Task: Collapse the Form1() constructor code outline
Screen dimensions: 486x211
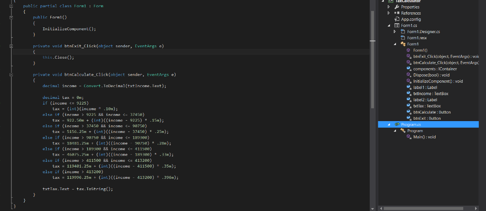Action: pos(11,18)
